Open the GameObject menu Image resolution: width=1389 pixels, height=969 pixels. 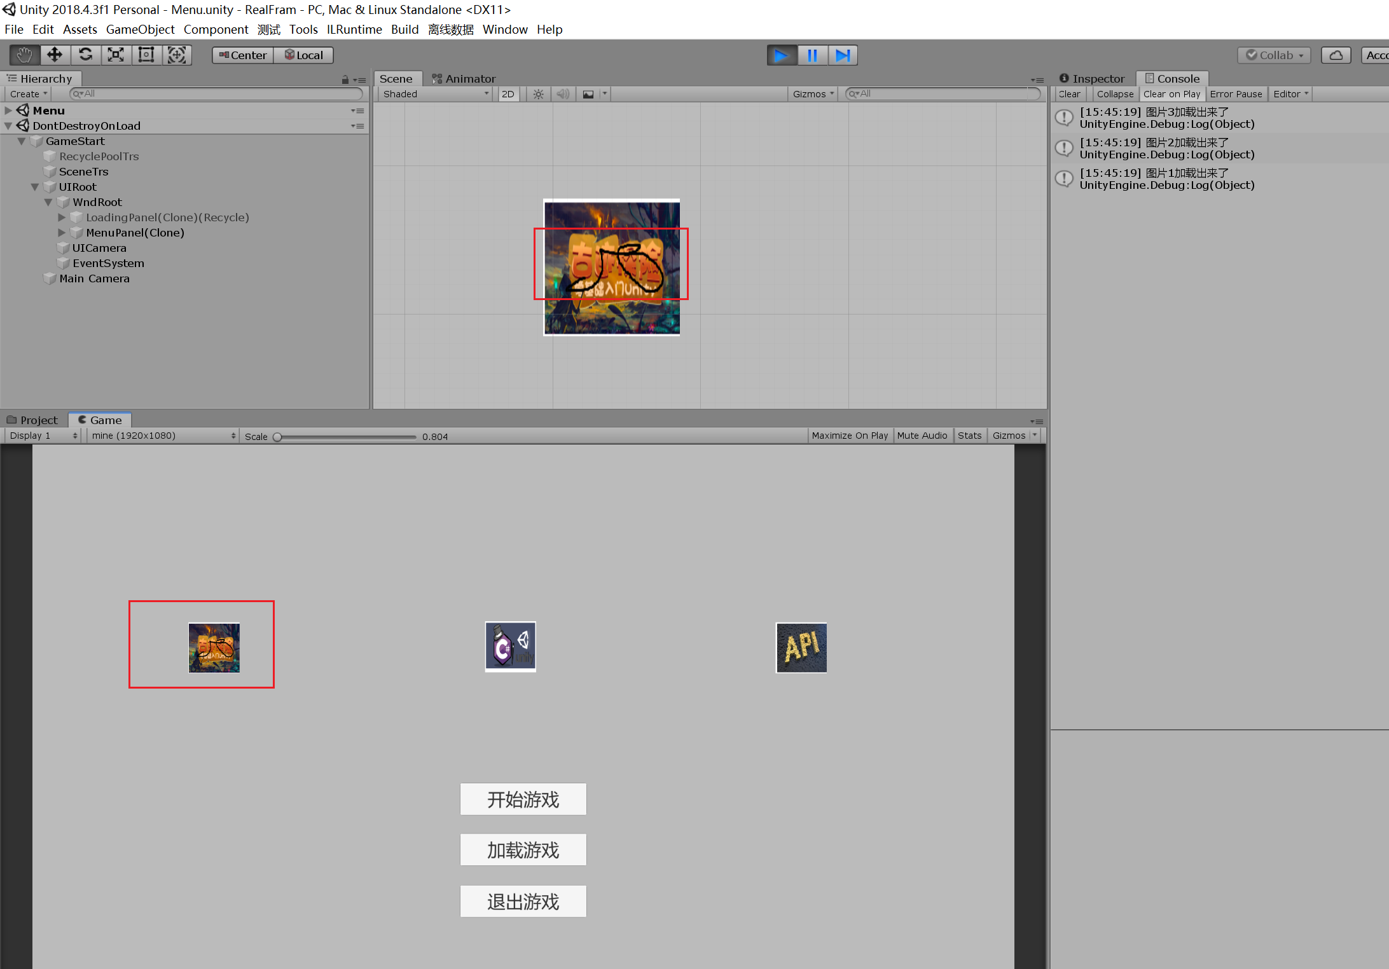[x=140, y=29]
